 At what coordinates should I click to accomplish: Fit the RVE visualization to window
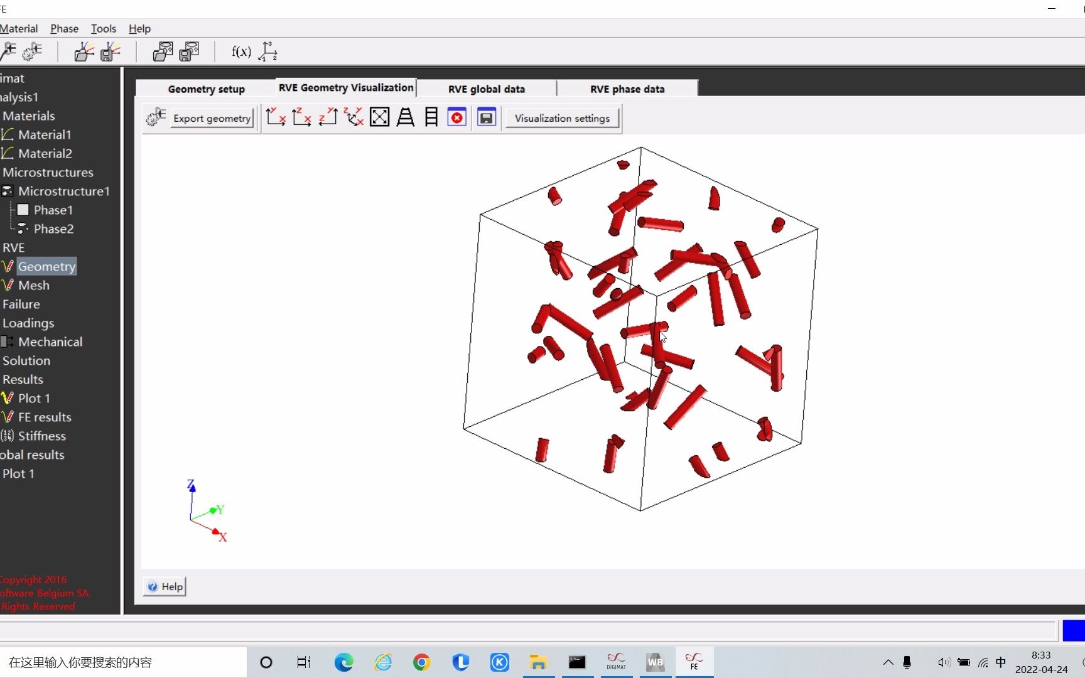point(380,117)
